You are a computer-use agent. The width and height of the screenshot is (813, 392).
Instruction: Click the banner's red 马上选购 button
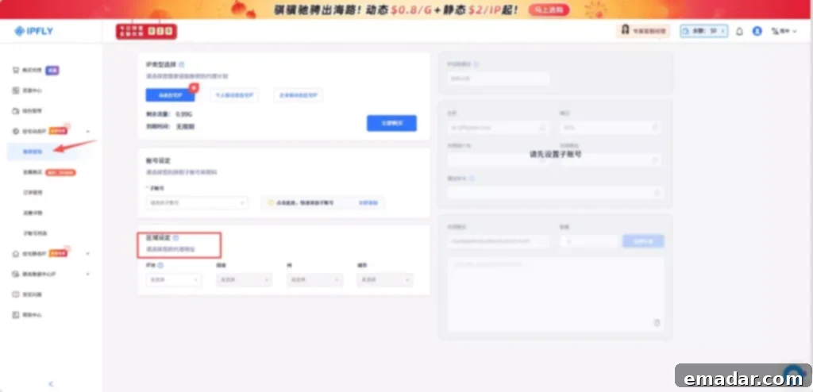click(x=549, y=10)
